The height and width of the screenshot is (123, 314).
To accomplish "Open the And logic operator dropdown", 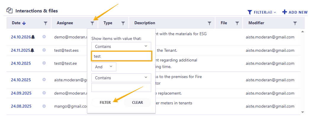I will (x=104, y=67).
